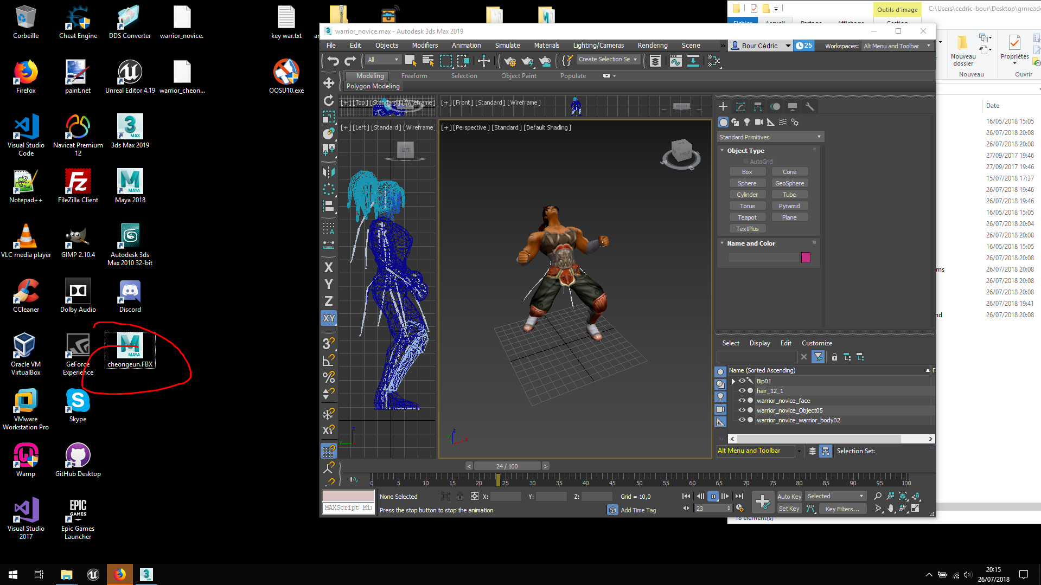The width and height of the screenshot is (1041, 585).
Task: Open the Curve Editor icon
Action: 675,61
